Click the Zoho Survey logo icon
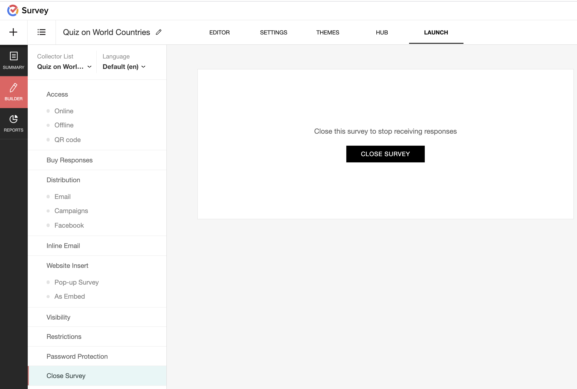 (x=13, y=10)
